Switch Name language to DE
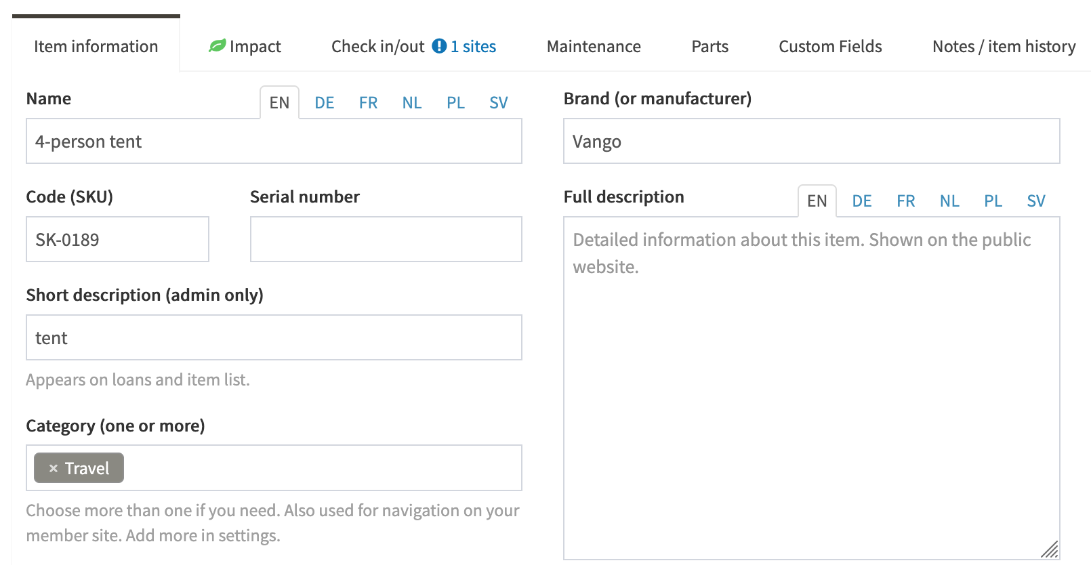Screen dimensions: 1091x565 (x=324, y=103)
